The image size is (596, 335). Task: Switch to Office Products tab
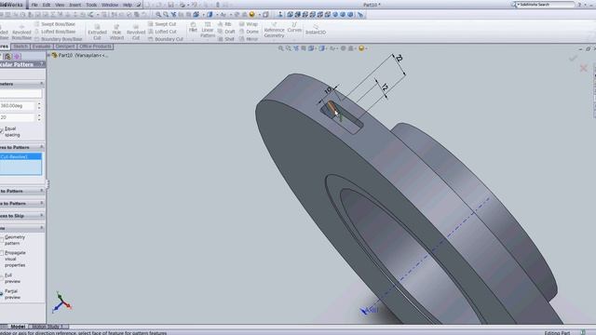[95, 47]
